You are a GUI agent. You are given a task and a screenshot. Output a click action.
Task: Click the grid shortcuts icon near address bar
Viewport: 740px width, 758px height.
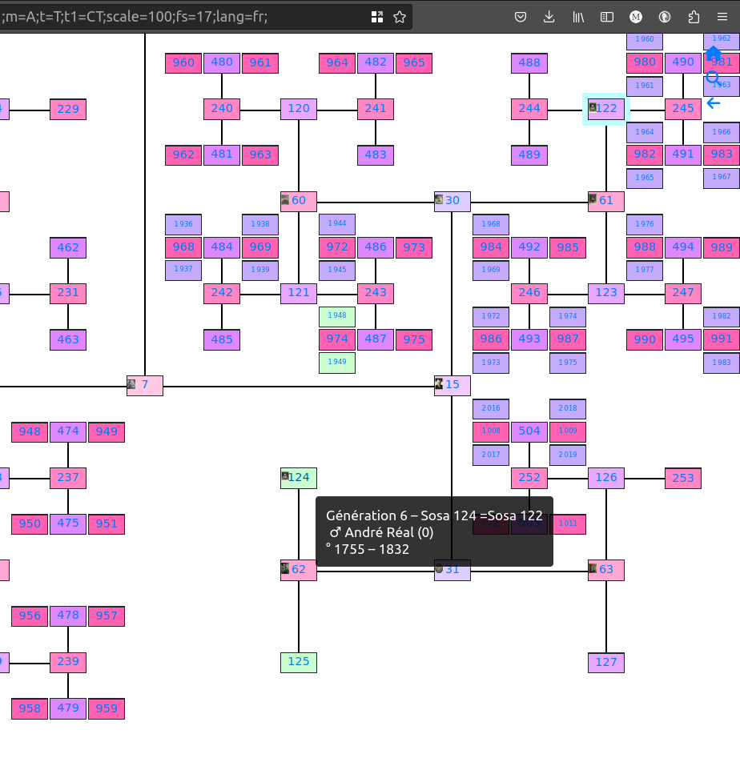(376, 16)
